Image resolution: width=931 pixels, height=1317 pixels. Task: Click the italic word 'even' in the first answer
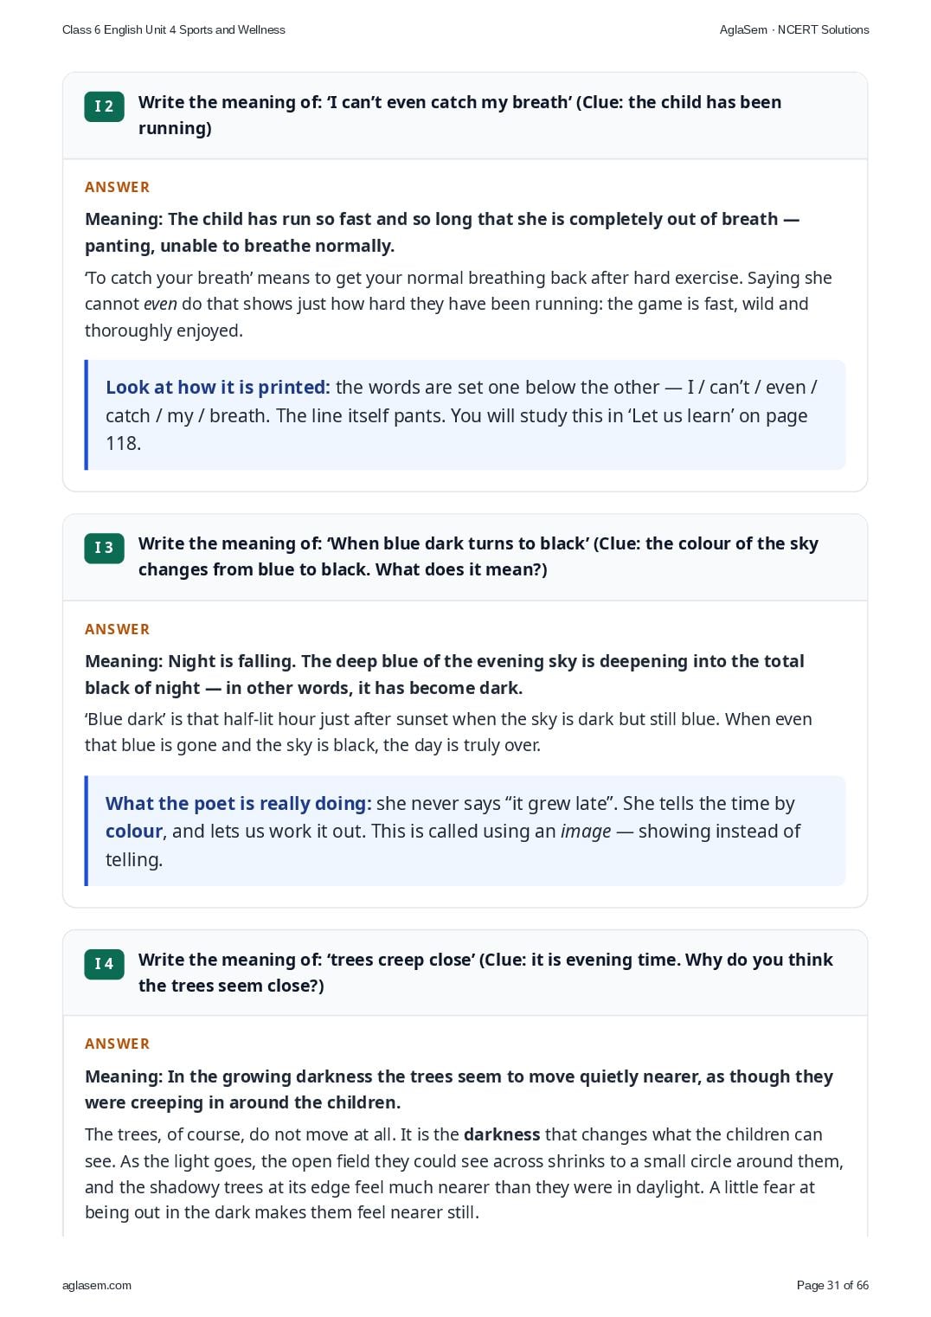pos(160,304)
